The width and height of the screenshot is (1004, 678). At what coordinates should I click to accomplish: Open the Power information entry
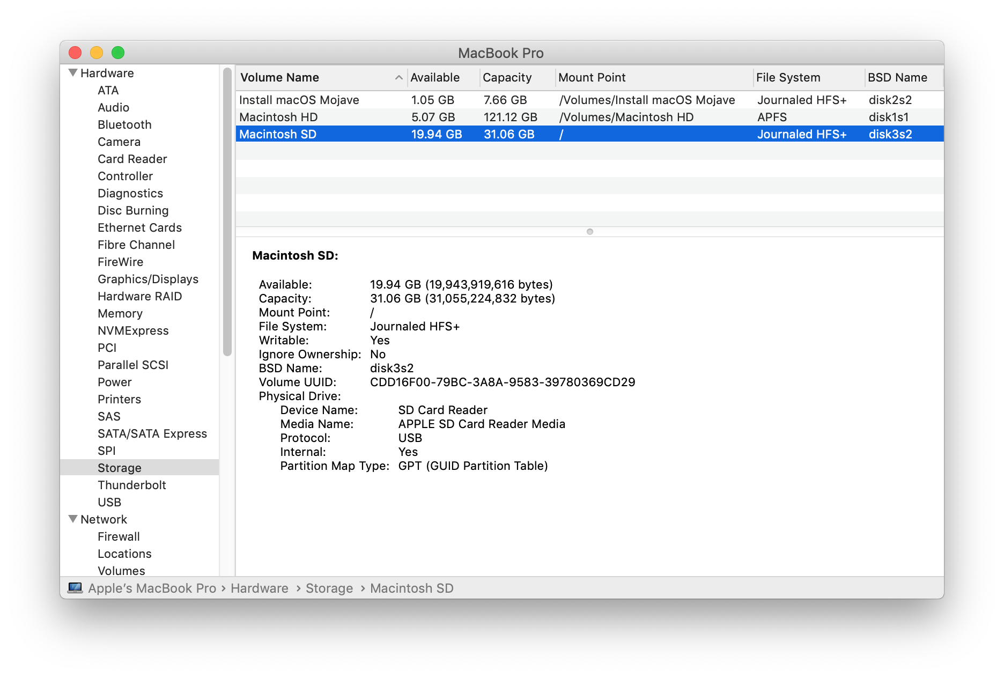point(114,382)
